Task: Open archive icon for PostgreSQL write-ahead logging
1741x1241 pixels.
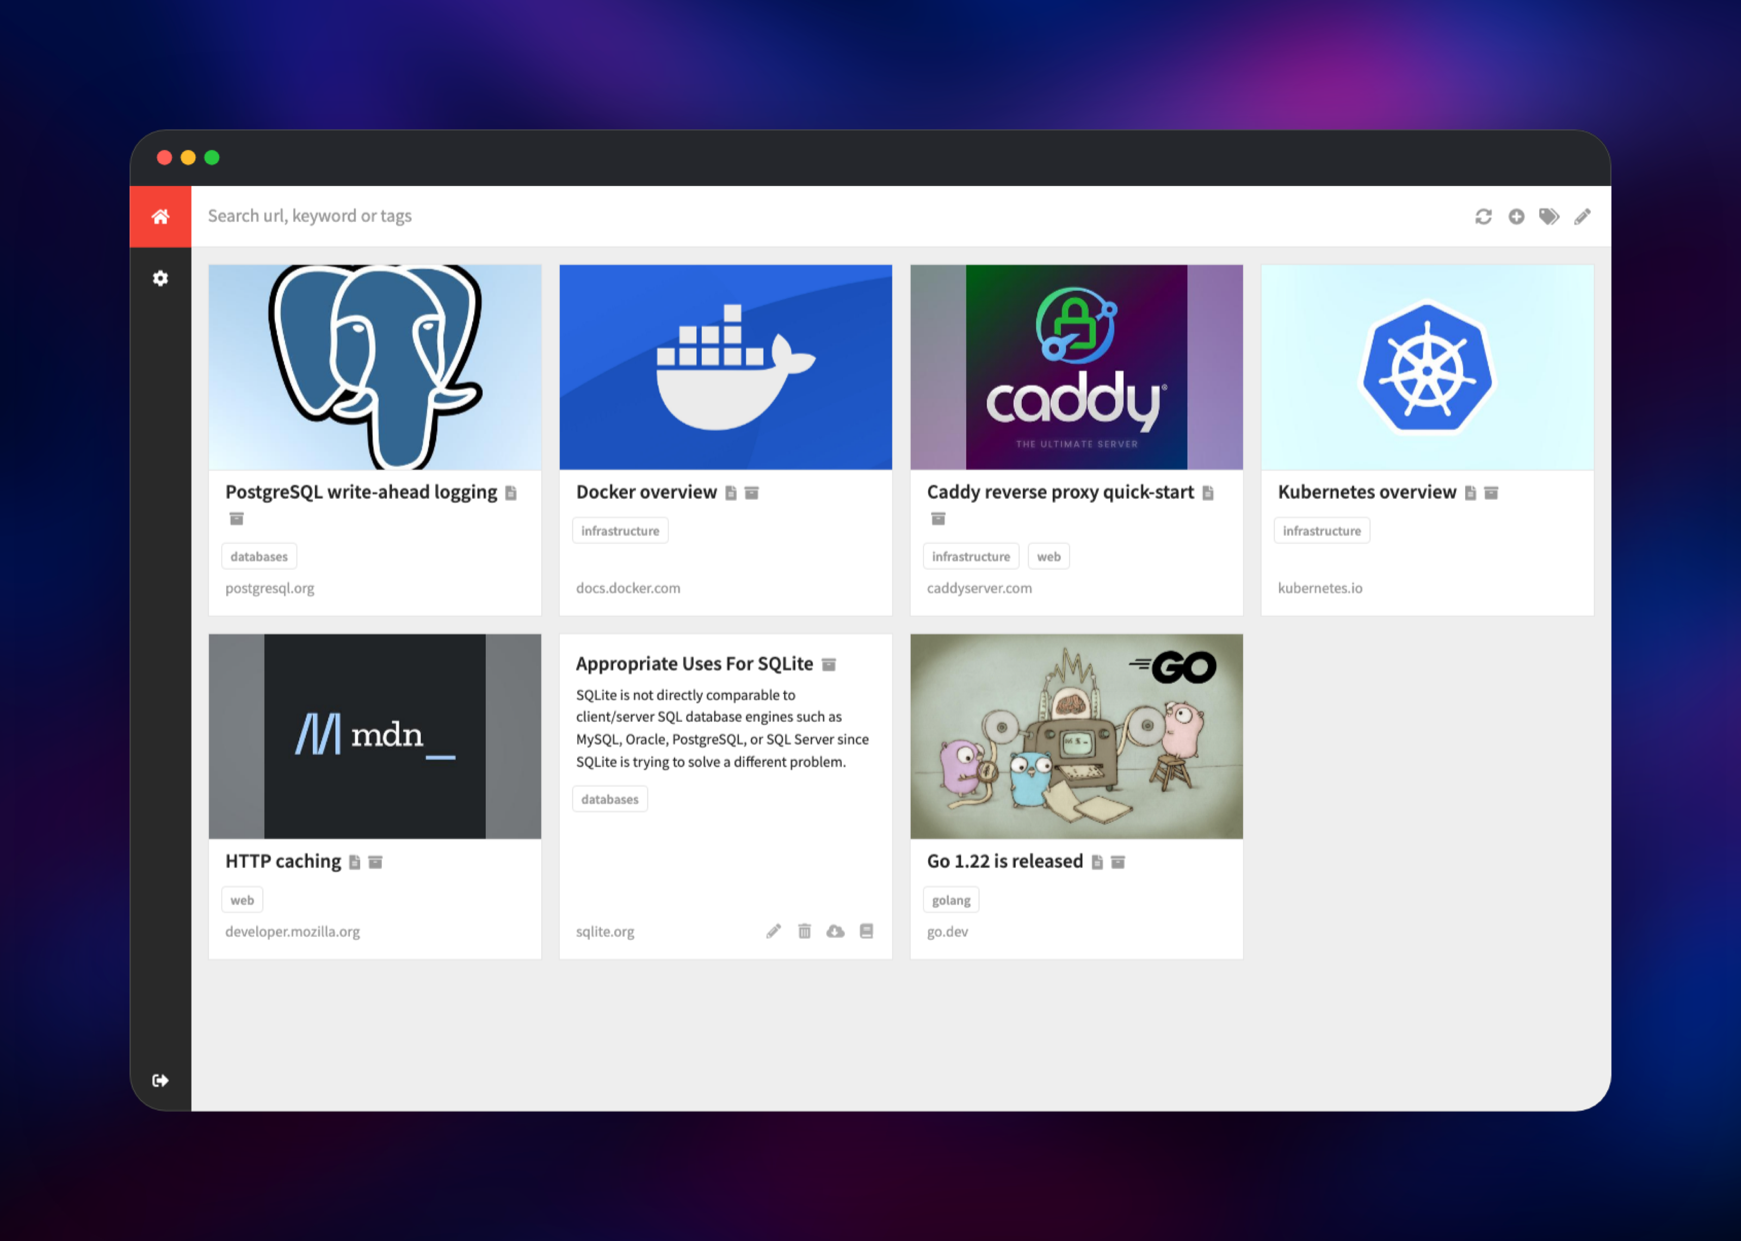Action: (237, 519)
